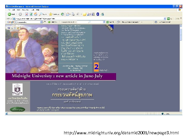
Task: Click the folder icon on image toolbar
Action: [x=18, y=28]
